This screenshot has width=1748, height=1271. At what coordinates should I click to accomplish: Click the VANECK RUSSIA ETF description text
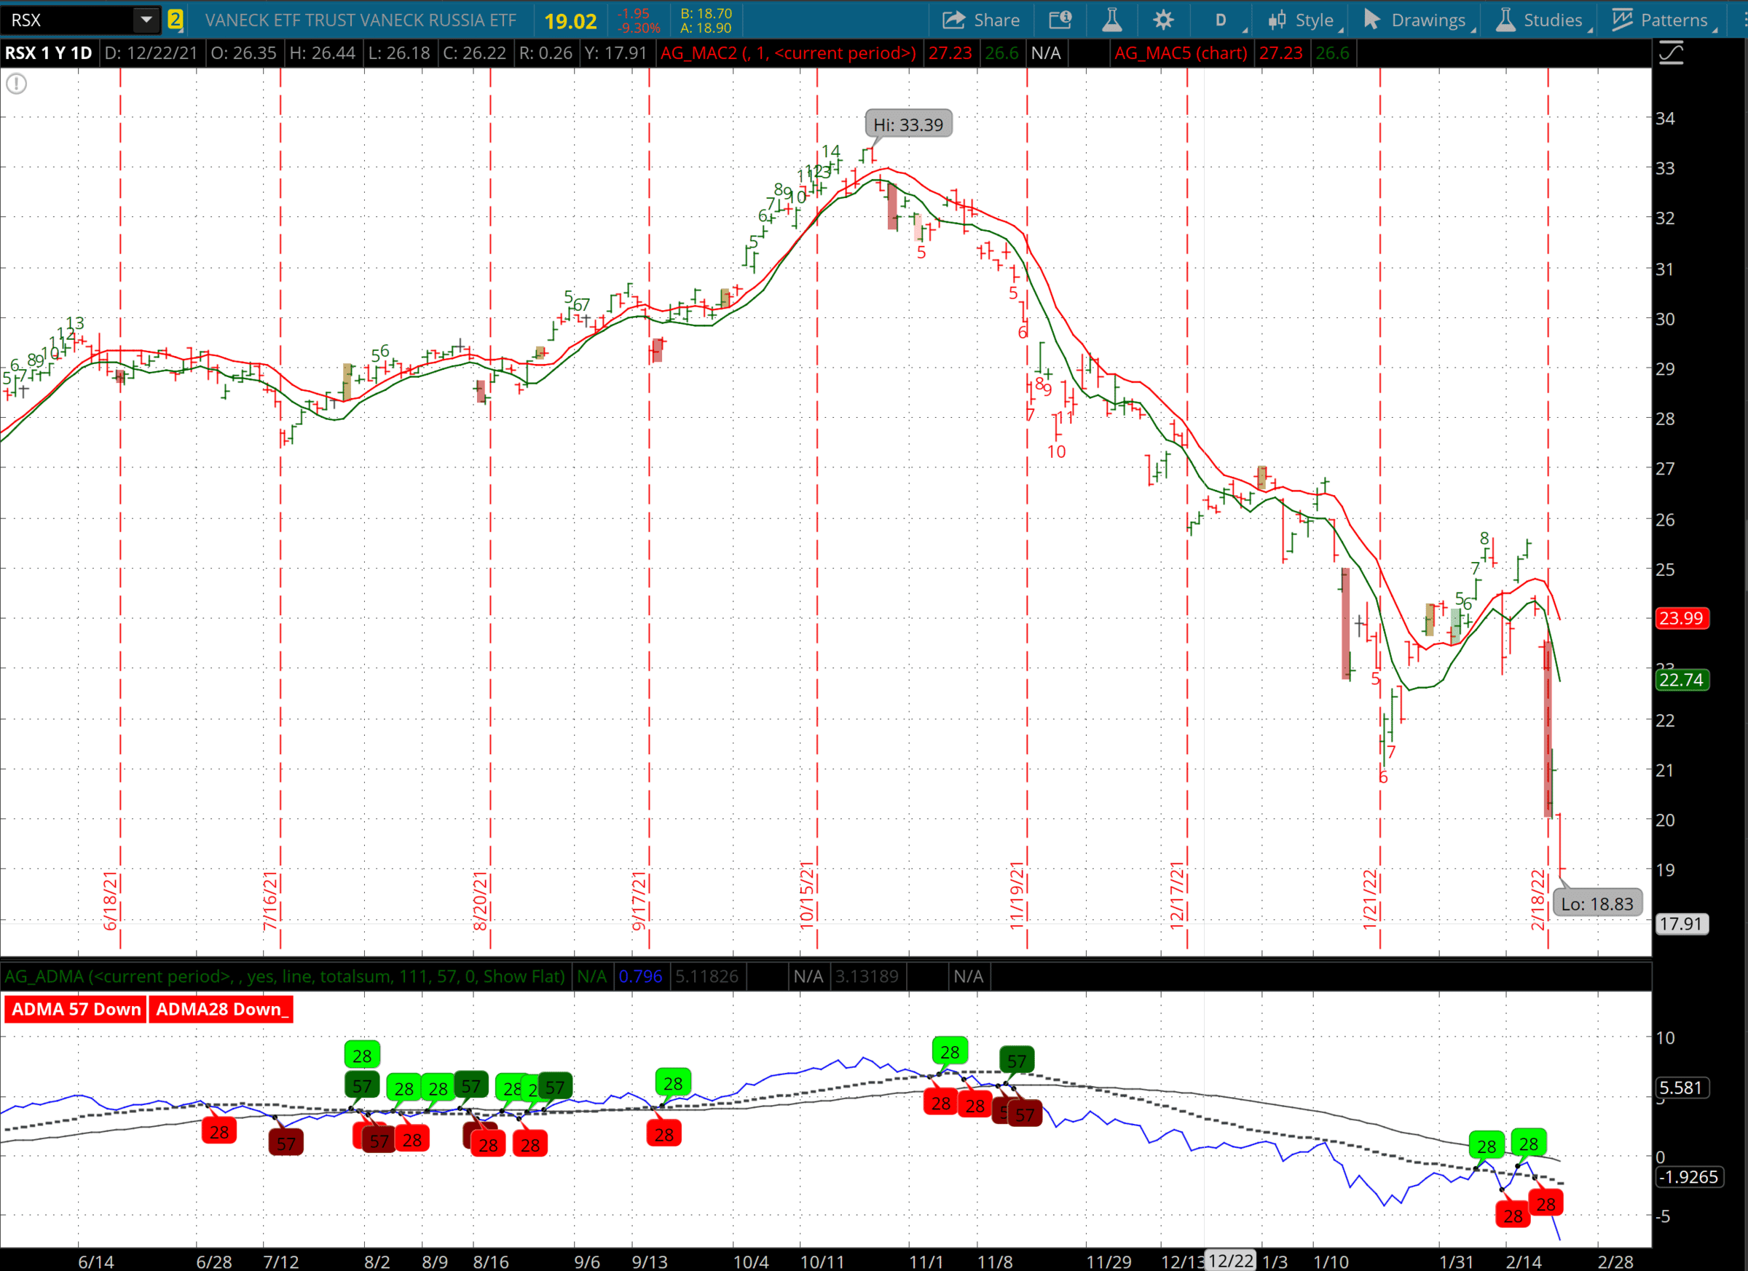360,20
